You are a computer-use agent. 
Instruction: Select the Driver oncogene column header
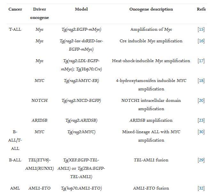point(39,13)
